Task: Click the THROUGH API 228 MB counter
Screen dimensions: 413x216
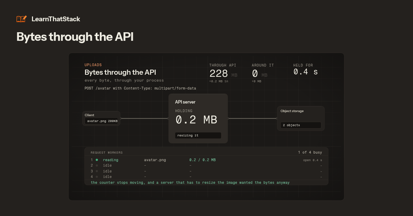Action: click(x=223, y=73)
